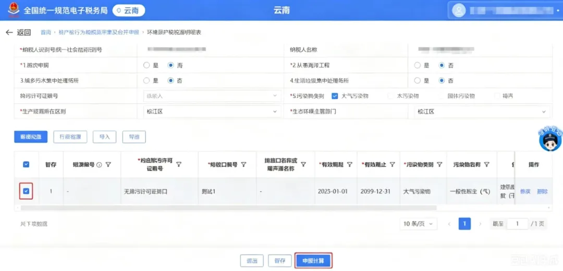Select 否 for item 4 垃圾集中处理场所
The width and height of the screenshot is (563, 271).
tap(442, 81)
